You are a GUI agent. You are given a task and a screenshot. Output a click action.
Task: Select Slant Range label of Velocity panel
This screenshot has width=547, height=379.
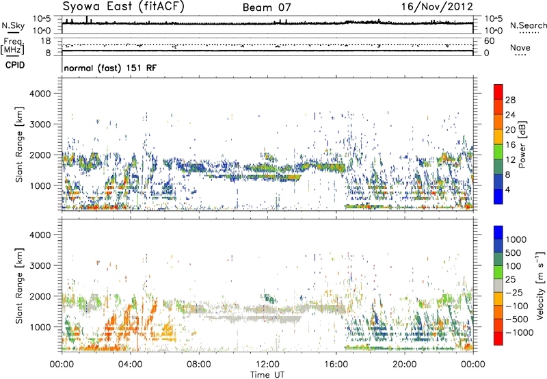coord(19,286)
